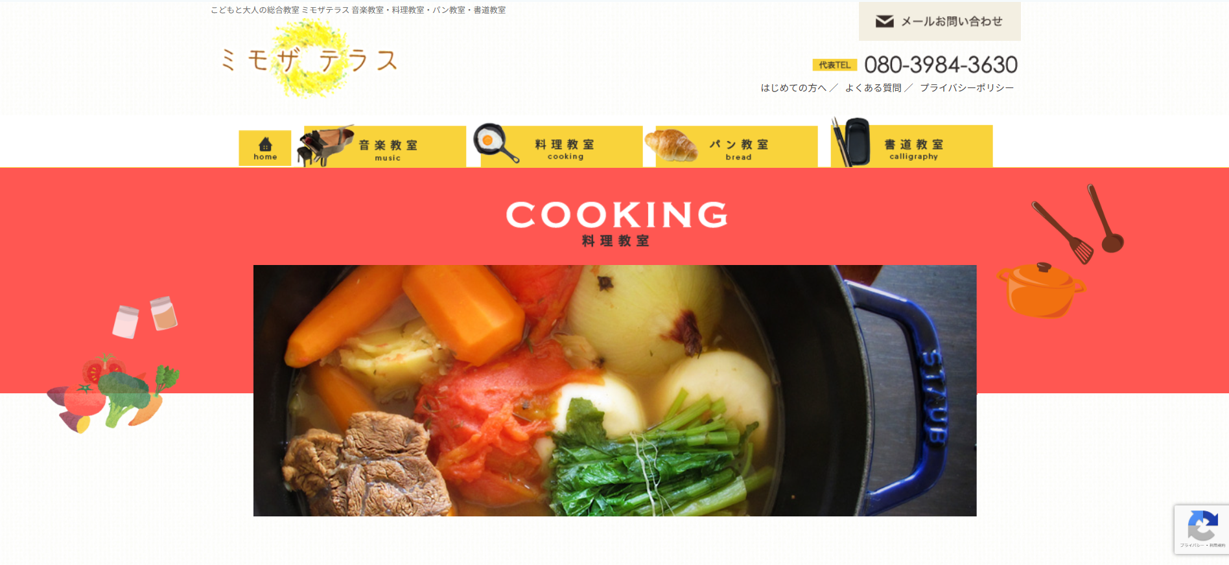The height and width of the screenshot is (565, 1229).
Task: Click the grand piano icon
Action: tap(325, 146)
